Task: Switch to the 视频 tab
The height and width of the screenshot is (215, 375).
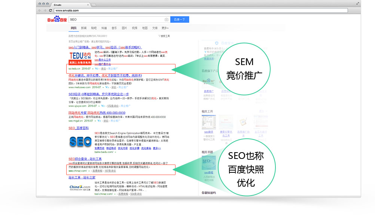Action: coord(135,28)
